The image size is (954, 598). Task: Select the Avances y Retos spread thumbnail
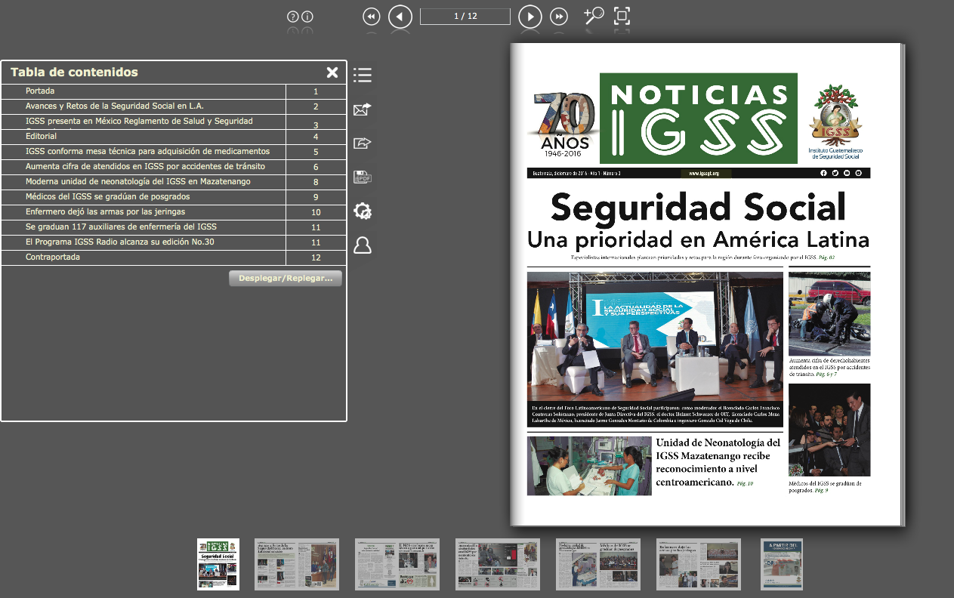[x=297, y=564]
